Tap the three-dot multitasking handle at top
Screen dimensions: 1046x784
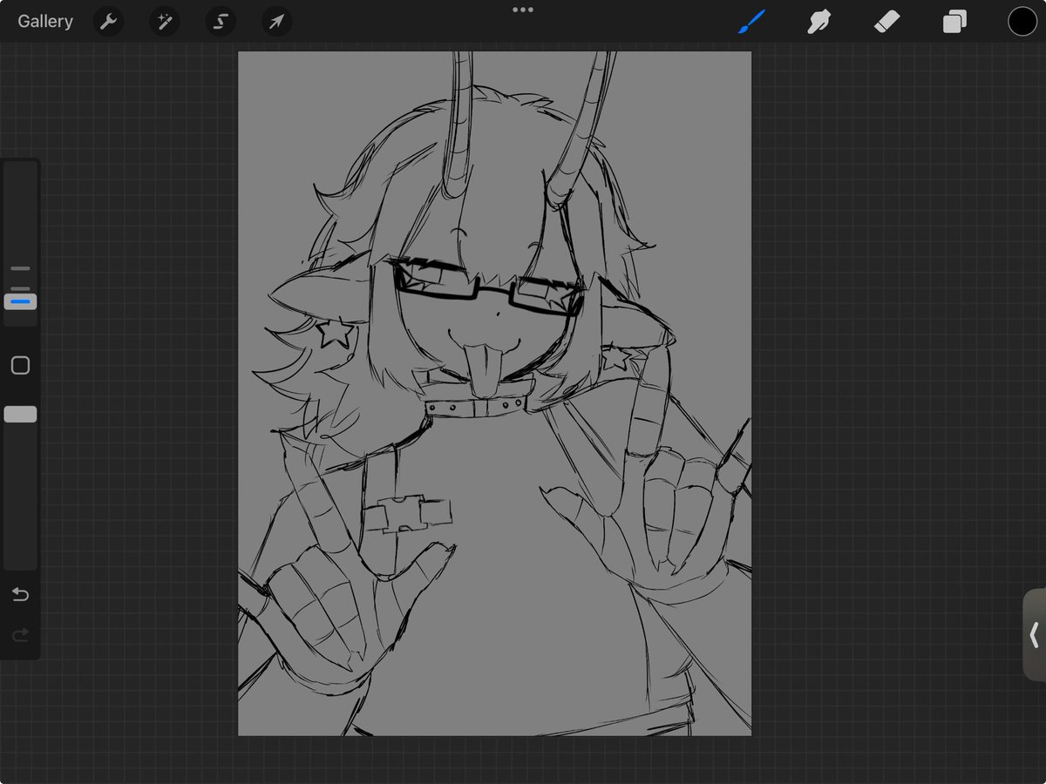tap(523, 10)
